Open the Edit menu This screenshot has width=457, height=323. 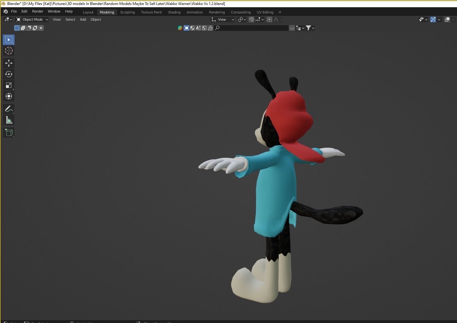[24, 11]
